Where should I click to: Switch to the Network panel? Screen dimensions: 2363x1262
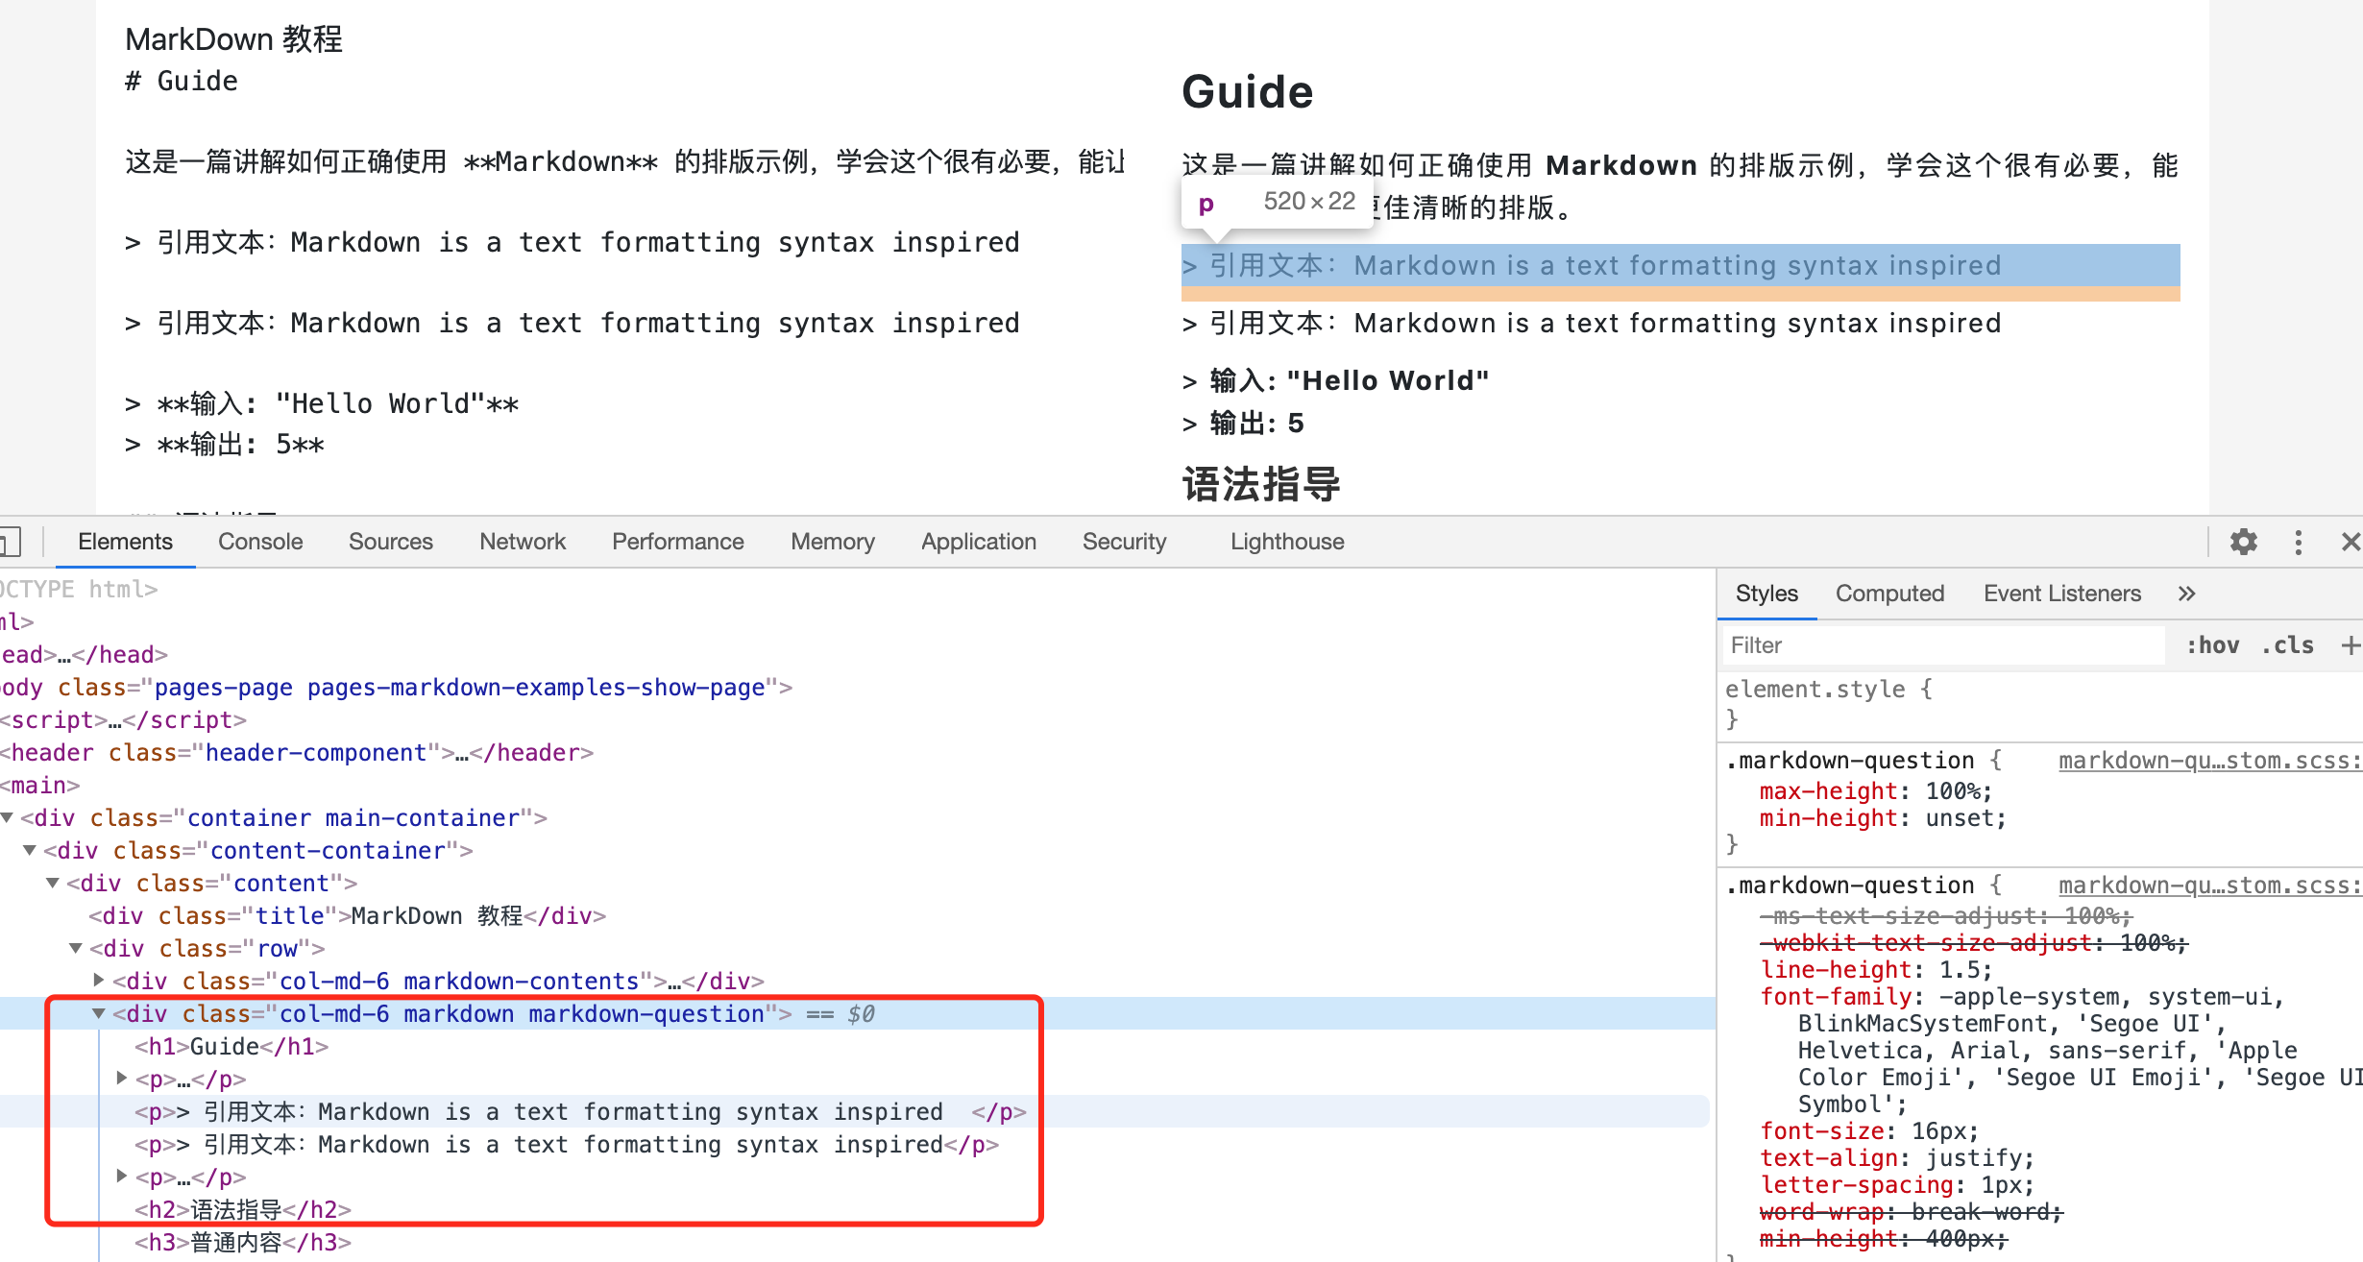[x=522, y=541]
